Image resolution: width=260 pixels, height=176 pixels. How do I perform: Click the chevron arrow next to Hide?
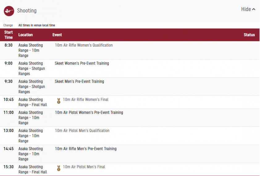(x=254, y=10)
